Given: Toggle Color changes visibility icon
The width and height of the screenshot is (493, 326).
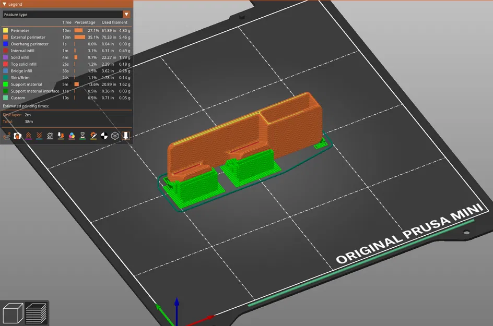Looking at the screenshot, I should pos(72,136).
